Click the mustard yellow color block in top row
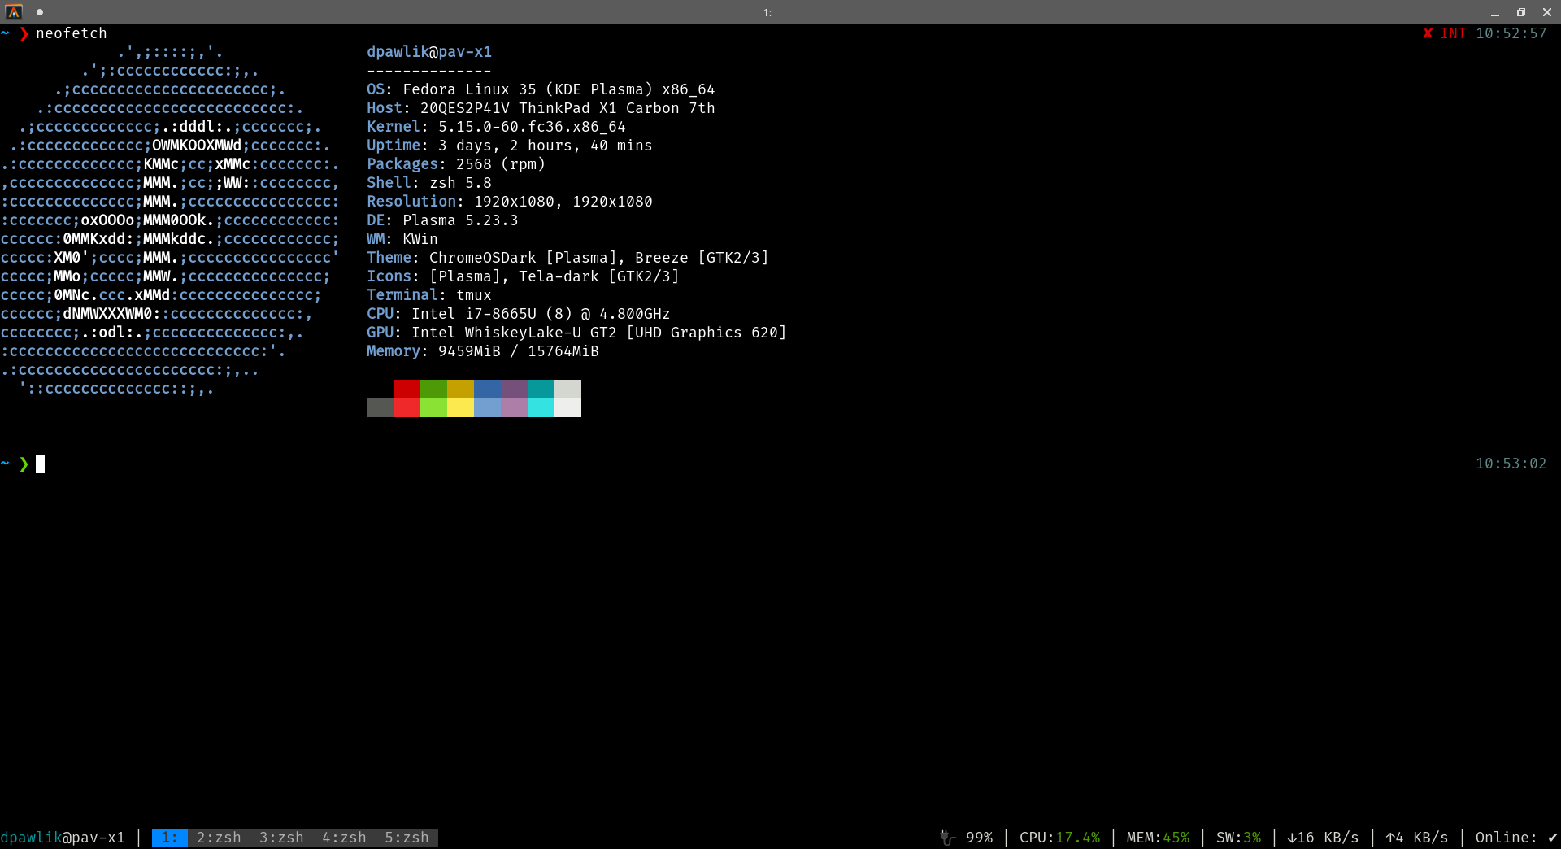Screen dimensions: 1561x849 coord(460,389)
